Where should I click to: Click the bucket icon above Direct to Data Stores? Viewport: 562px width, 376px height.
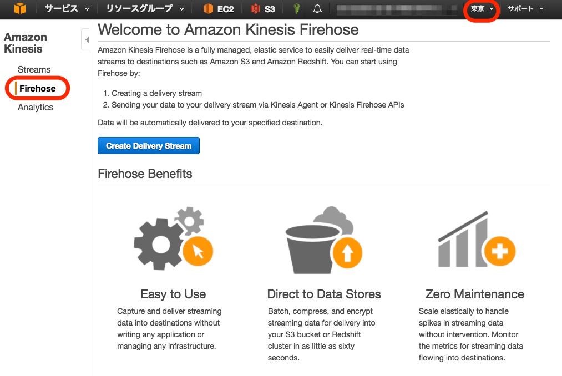pos(322,238)
